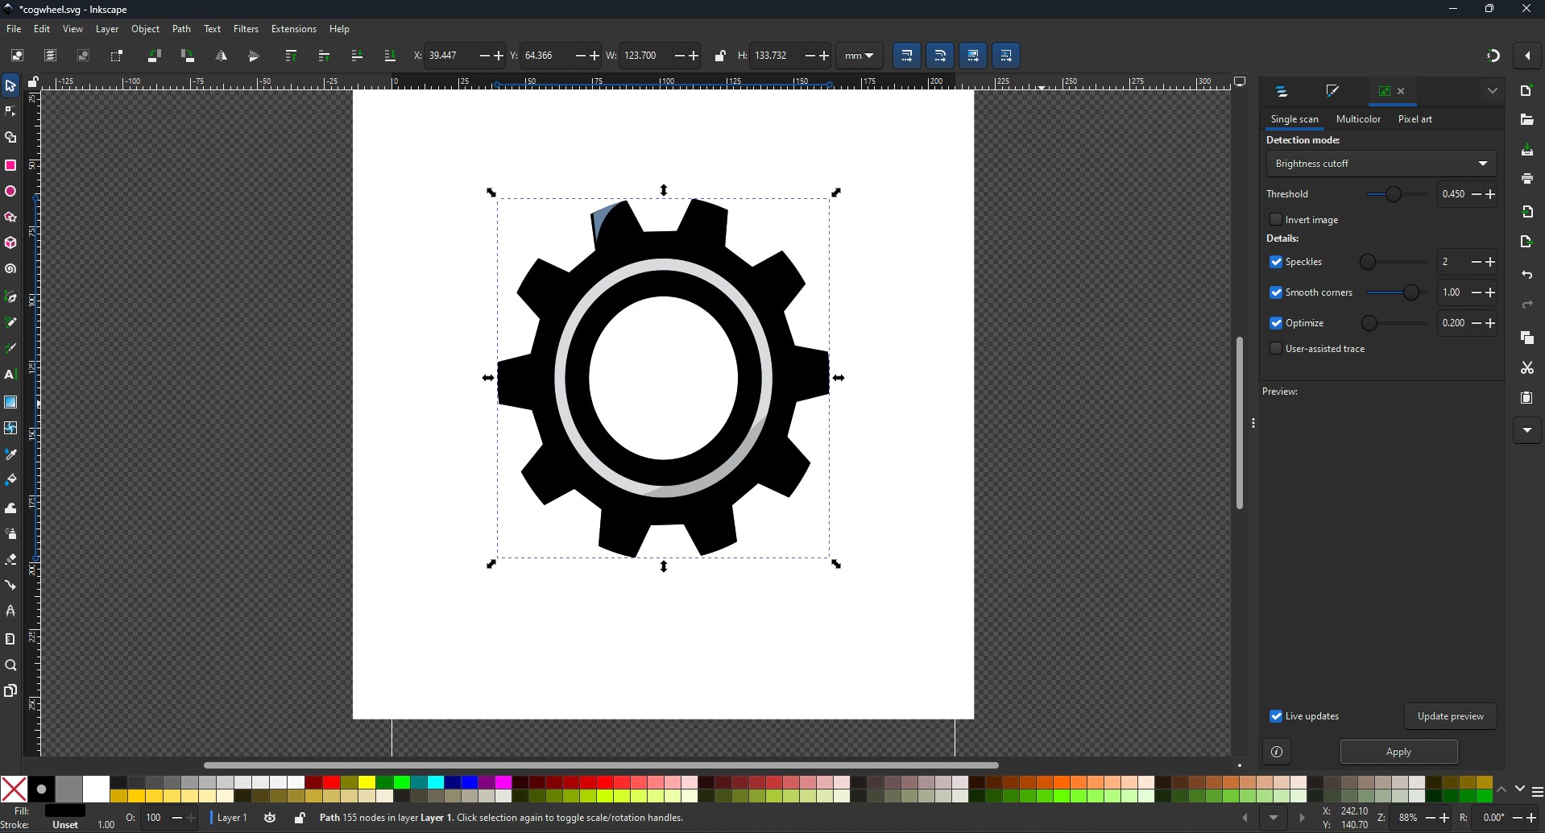The width and height of the screenshot is (1545, 833).
Task: Open the Extensions menu
Action: pyautogui.click(x=294, y=29)
